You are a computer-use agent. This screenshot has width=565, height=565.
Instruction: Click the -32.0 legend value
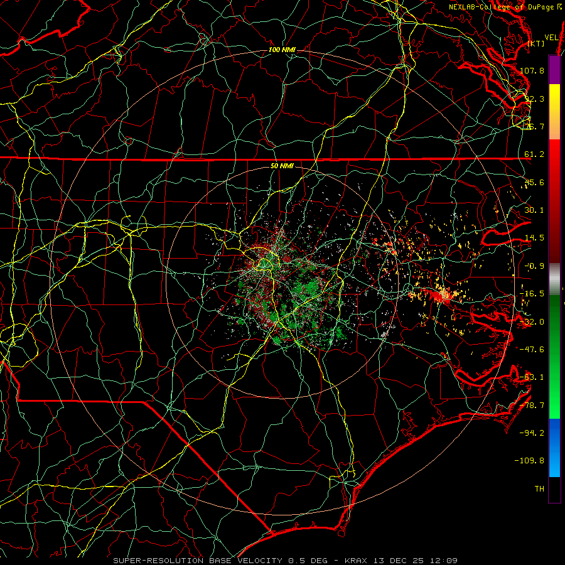532,322
